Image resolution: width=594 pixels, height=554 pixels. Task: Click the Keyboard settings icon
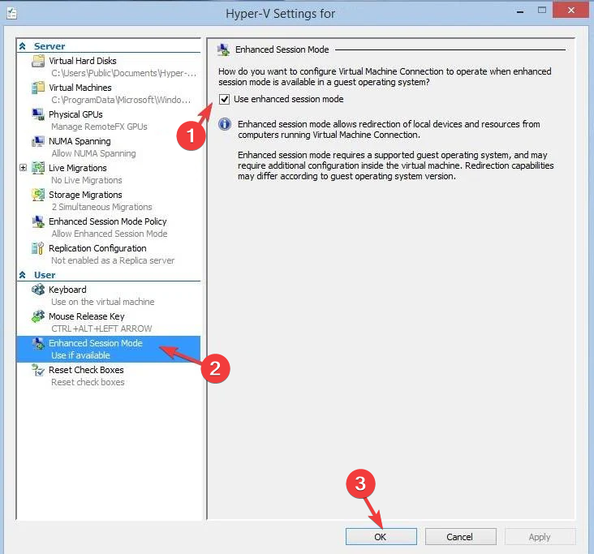click(x=38, y=290)
